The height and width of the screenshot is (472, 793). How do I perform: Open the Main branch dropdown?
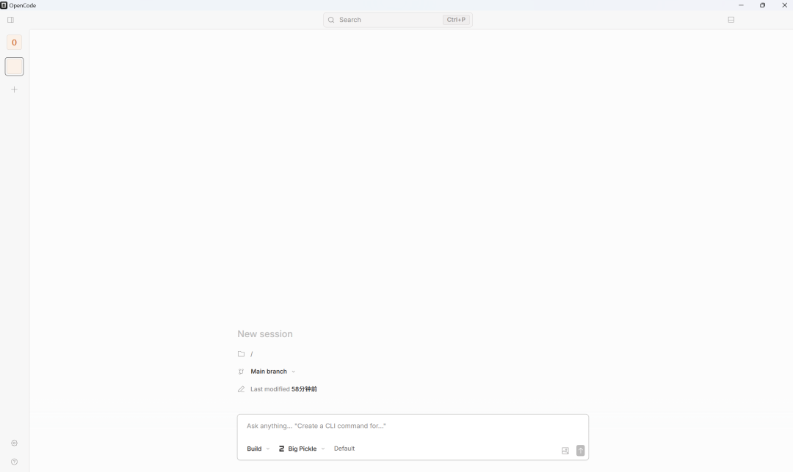click(273, 372)
